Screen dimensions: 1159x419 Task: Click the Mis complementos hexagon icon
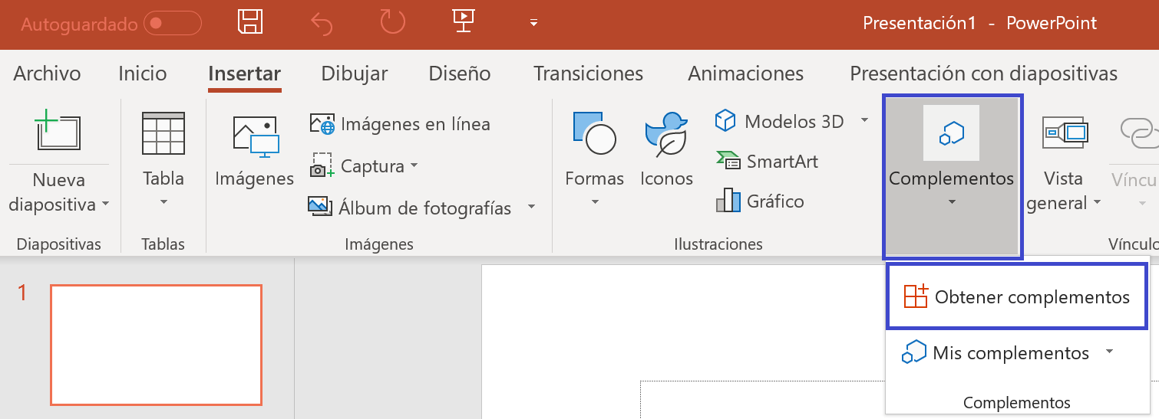[914, 352]
